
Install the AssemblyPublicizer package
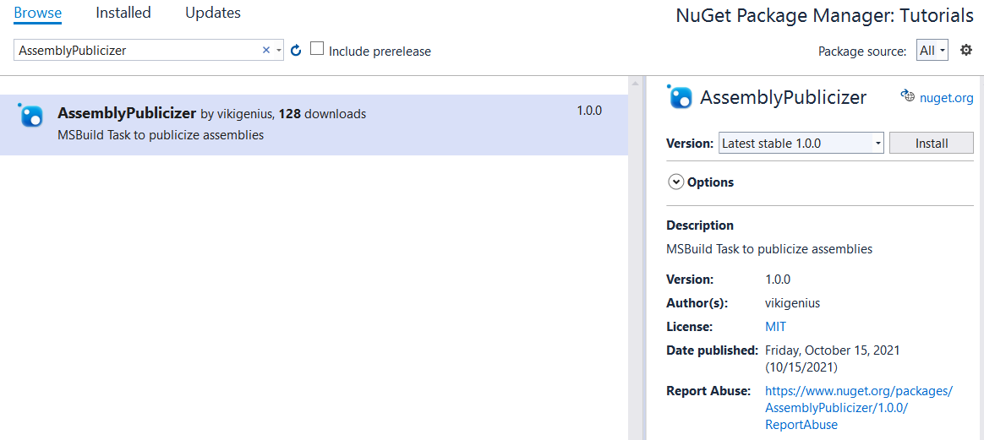coord(932,143)
